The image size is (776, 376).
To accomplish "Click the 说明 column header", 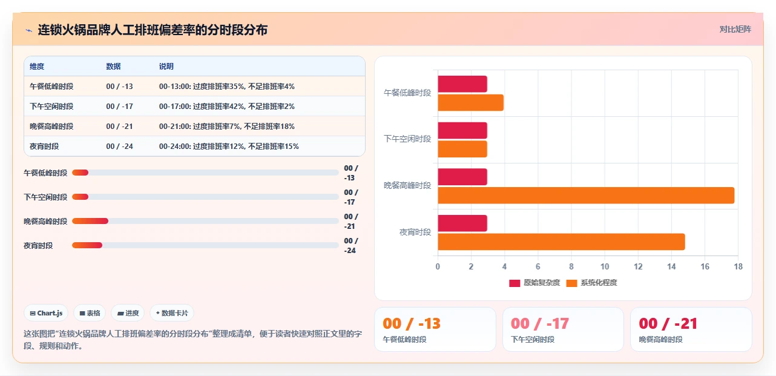I will pos(166,67).
